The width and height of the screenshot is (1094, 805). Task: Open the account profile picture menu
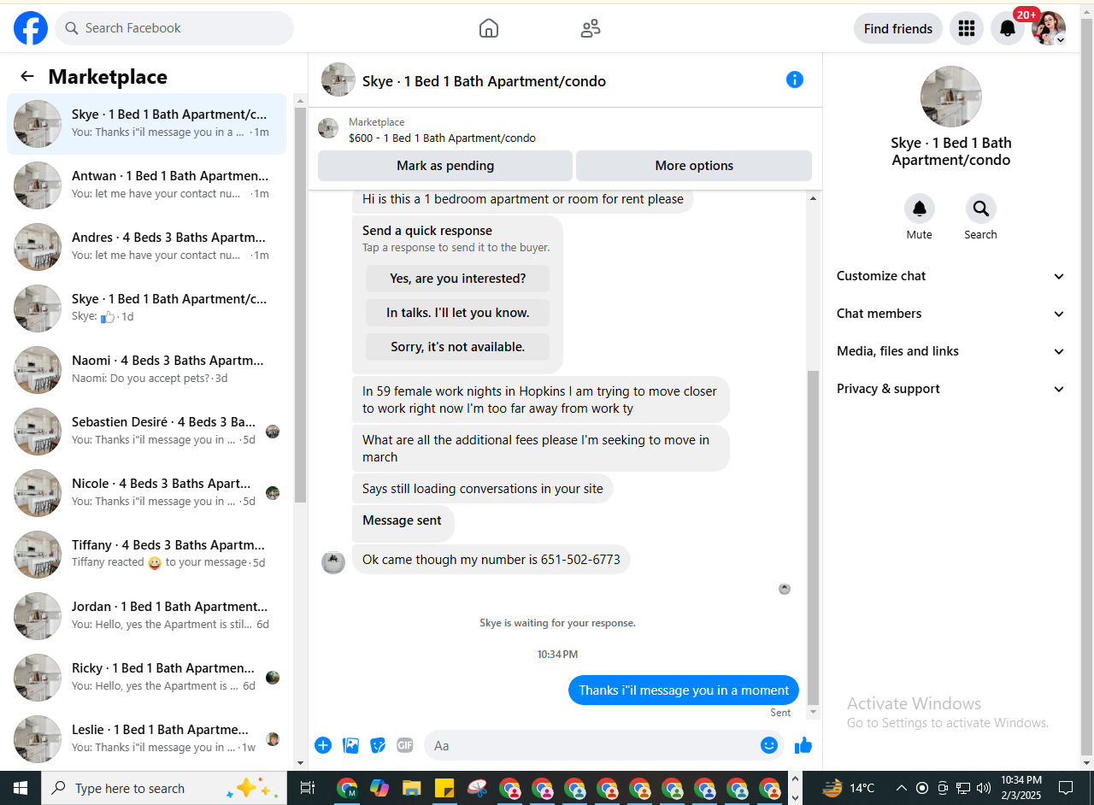[x=1049, y=28]
